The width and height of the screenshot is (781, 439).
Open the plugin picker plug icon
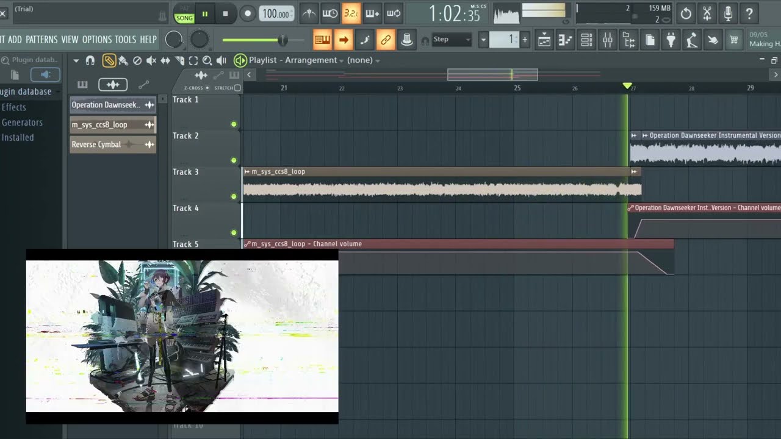tap(671, 40)
